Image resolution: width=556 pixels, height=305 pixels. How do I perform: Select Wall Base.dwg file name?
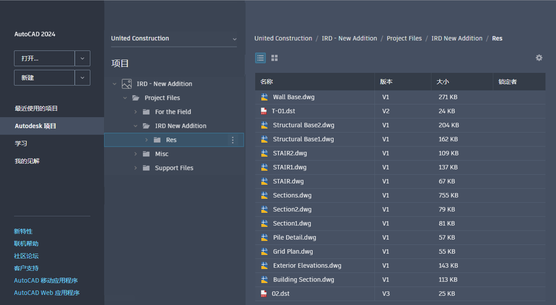pos(294,97)
